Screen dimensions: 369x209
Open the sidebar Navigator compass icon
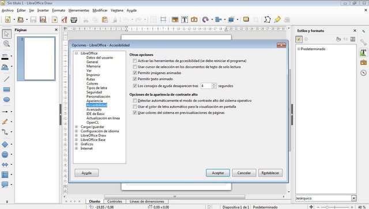click(363, 73)
